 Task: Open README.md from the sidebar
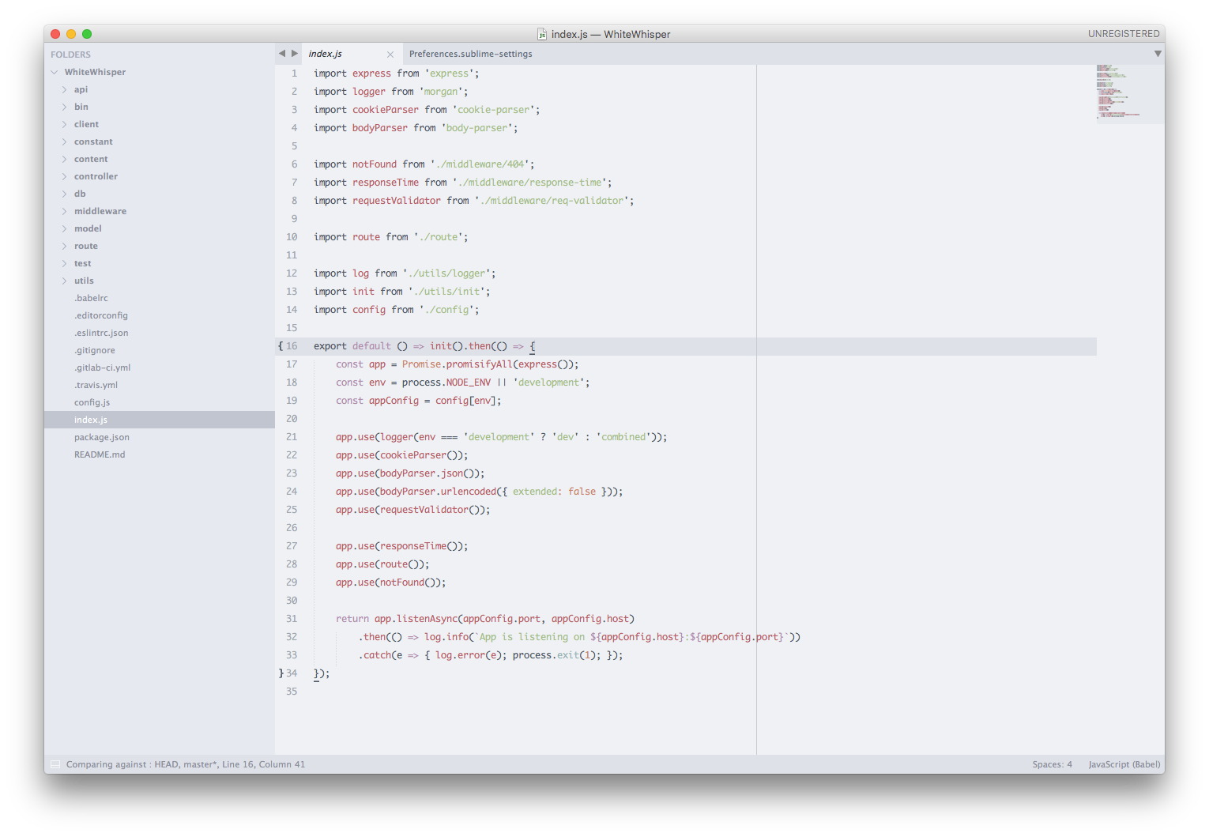coord(100,454)
